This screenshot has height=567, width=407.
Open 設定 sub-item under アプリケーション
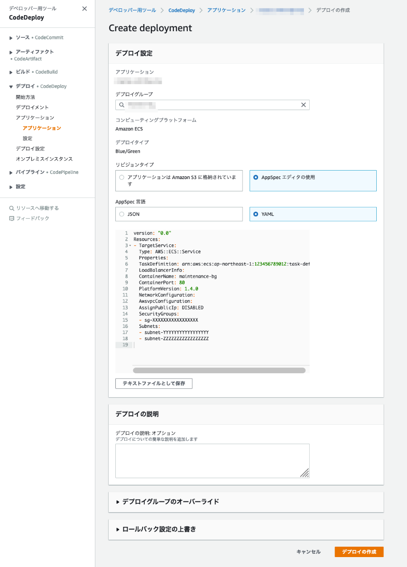click(x=27, y=138)
